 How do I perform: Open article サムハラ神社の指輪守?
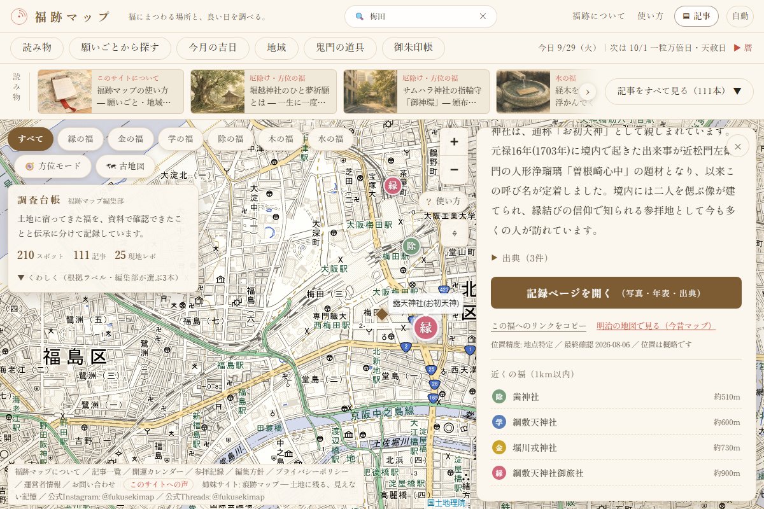click(x=416, y=92)
